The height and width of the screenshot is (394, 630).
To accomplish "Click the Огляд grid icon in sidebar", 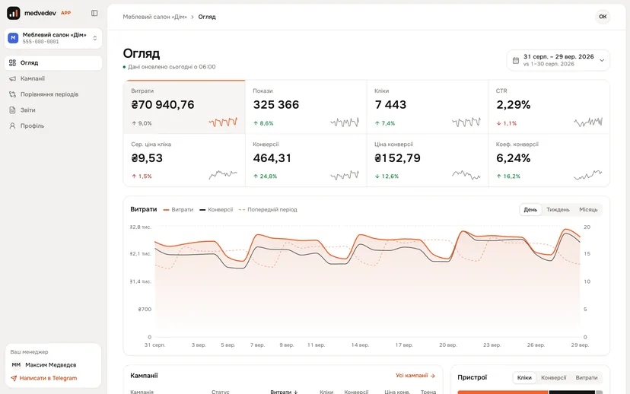I will 12,63.
